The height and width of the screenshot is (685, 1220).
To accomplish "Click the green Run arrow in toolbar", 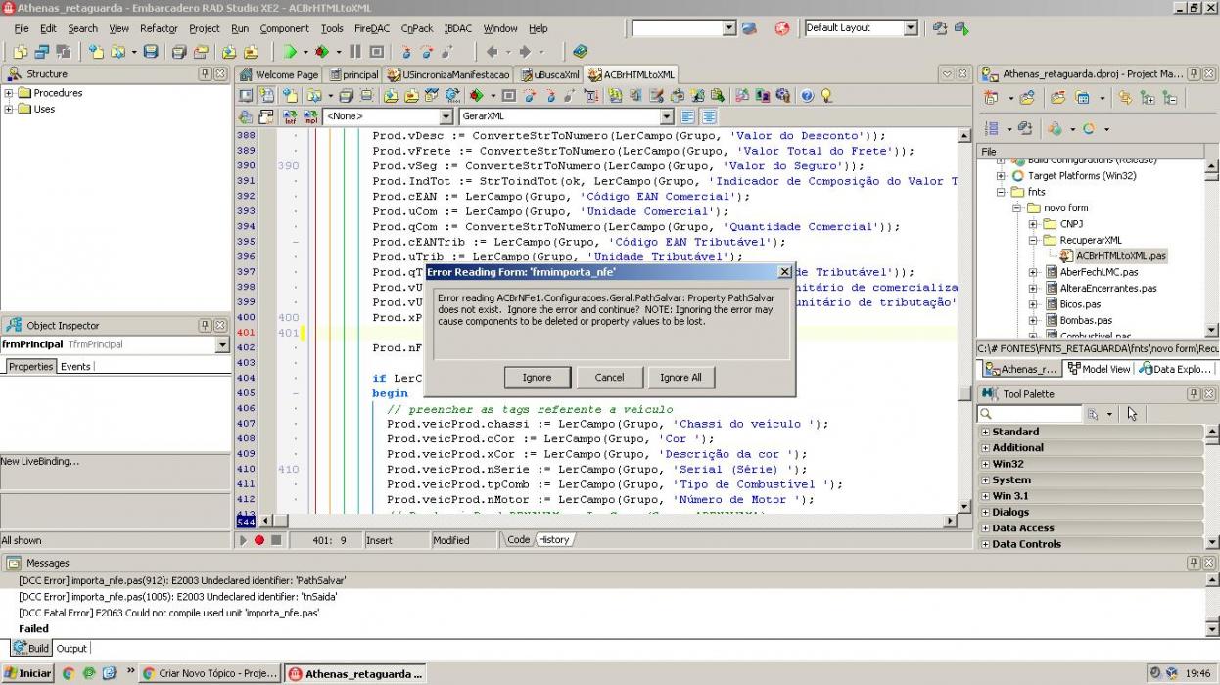I will pos(290,51).
